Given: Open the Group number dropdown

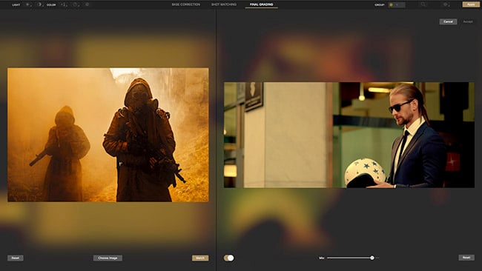Looking at the screenshot, I should click(x=397, y=5).
